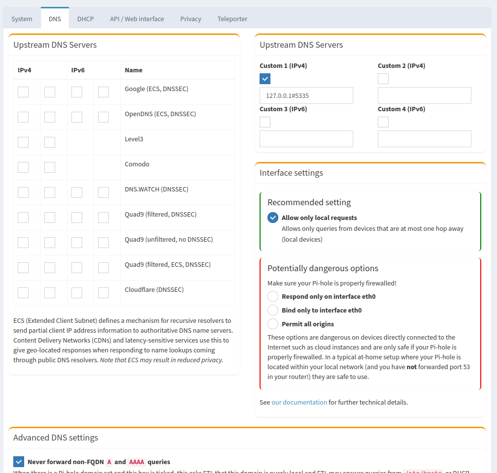497x473 pixels.
Task: Tick the first IPv4 box for OpenDNS
Action: (23, 117)
